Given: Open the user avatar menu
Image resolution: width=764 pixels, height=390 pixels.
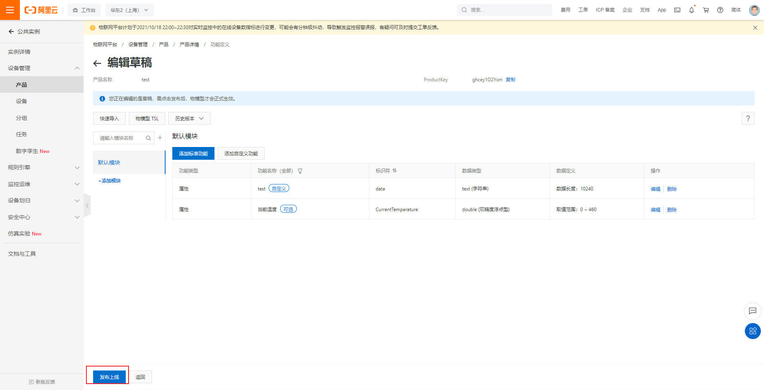Looking at the screenshot, I should point(754,10).
